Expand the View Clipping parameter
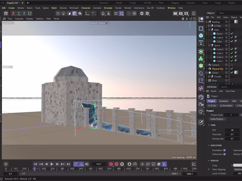Viewport: 242px width, 181px height. (209, 170)
